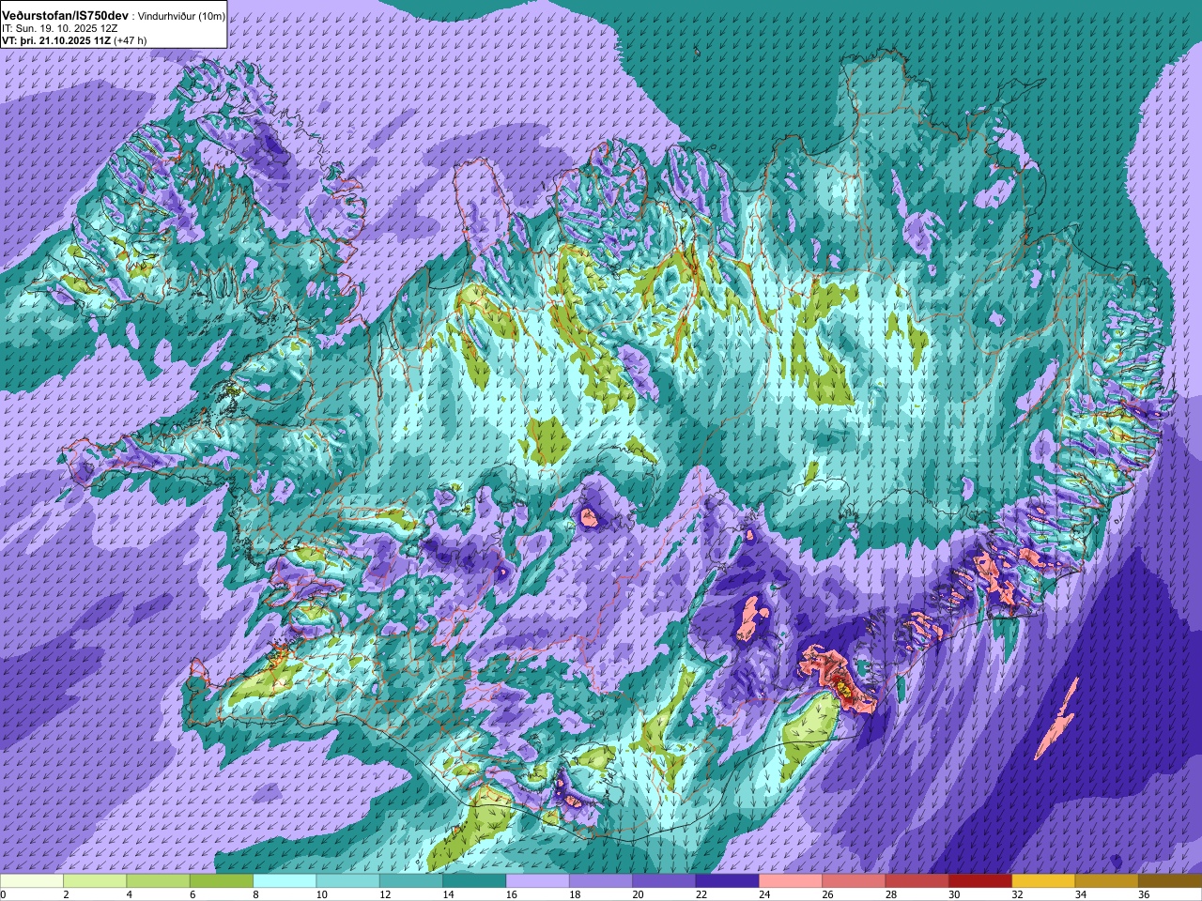1202x901 pixels.
Task: Click the pale lavender 16–18 legend swatch
Action: click(x=537, y=881)
